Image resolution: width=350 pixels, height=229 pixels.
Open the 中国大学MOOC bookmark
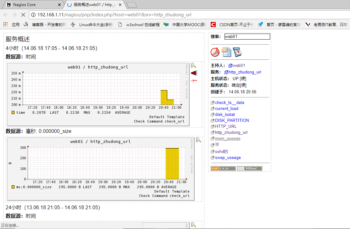point(185,25)
